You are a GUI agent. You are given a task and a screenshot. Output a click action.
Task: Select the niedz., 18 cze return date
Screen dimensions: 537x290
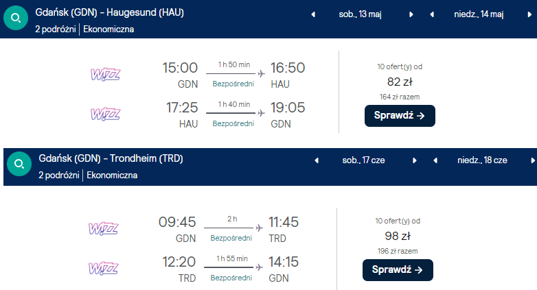(x=483, y=160)
